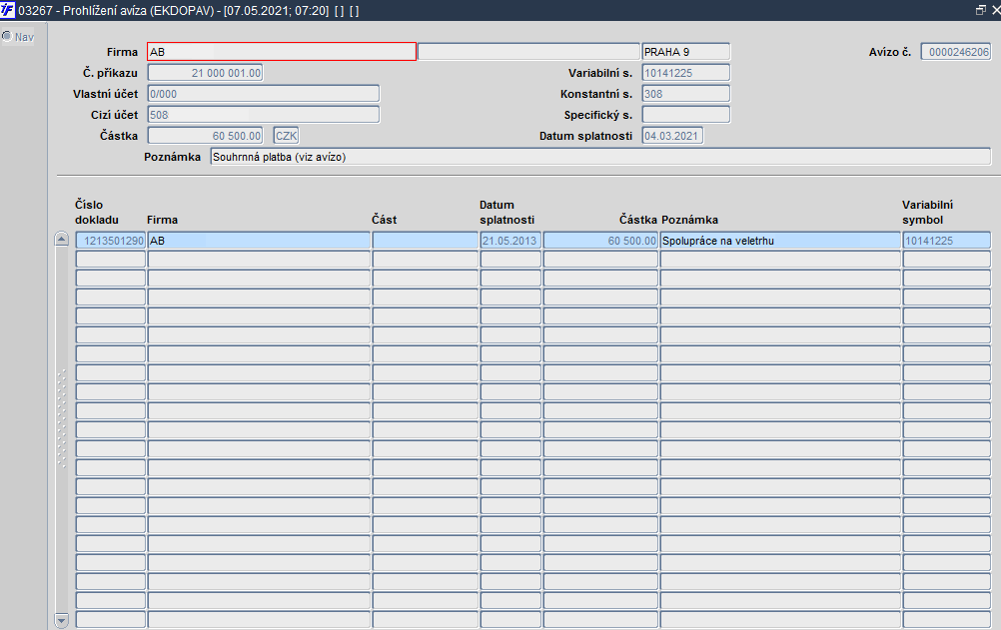The height and width of the screenshot is (630, 1001).
Task: Click the empty Část cell in first row
Action: pyautogui.click(x=426, y=241)
